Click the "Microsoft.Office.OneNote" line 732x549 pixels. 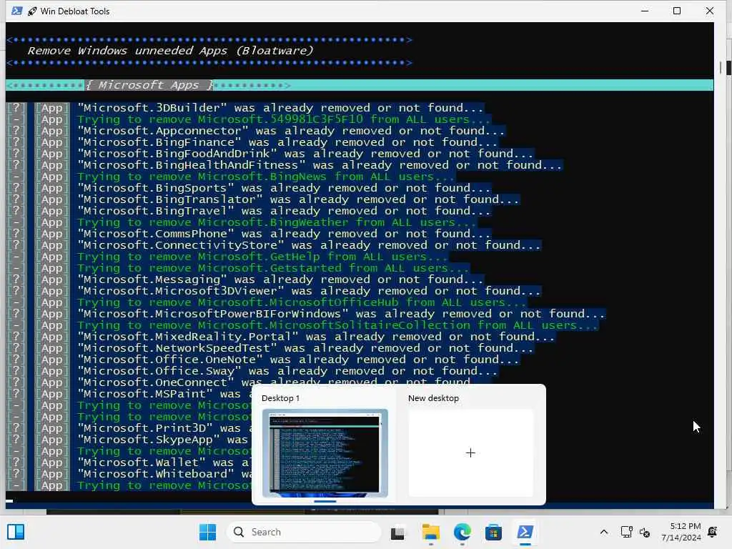(x=298, y=360)
